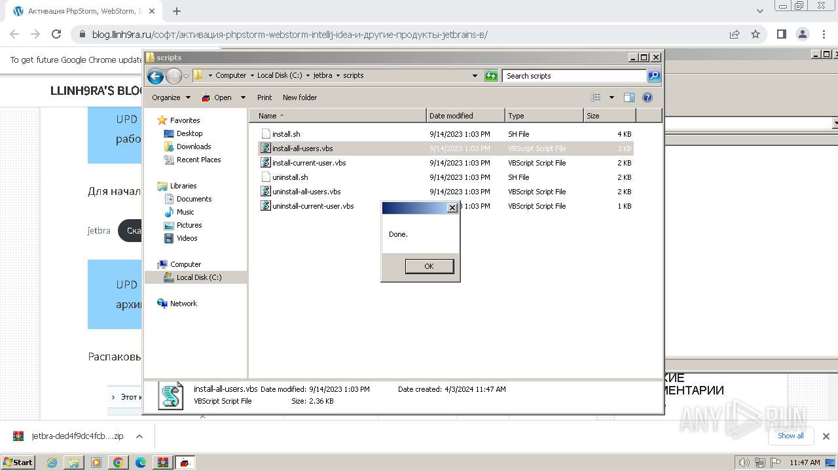The image size is (838, 471).
Task: Open the Explorer help icon
Action: (x=647, y=97)
